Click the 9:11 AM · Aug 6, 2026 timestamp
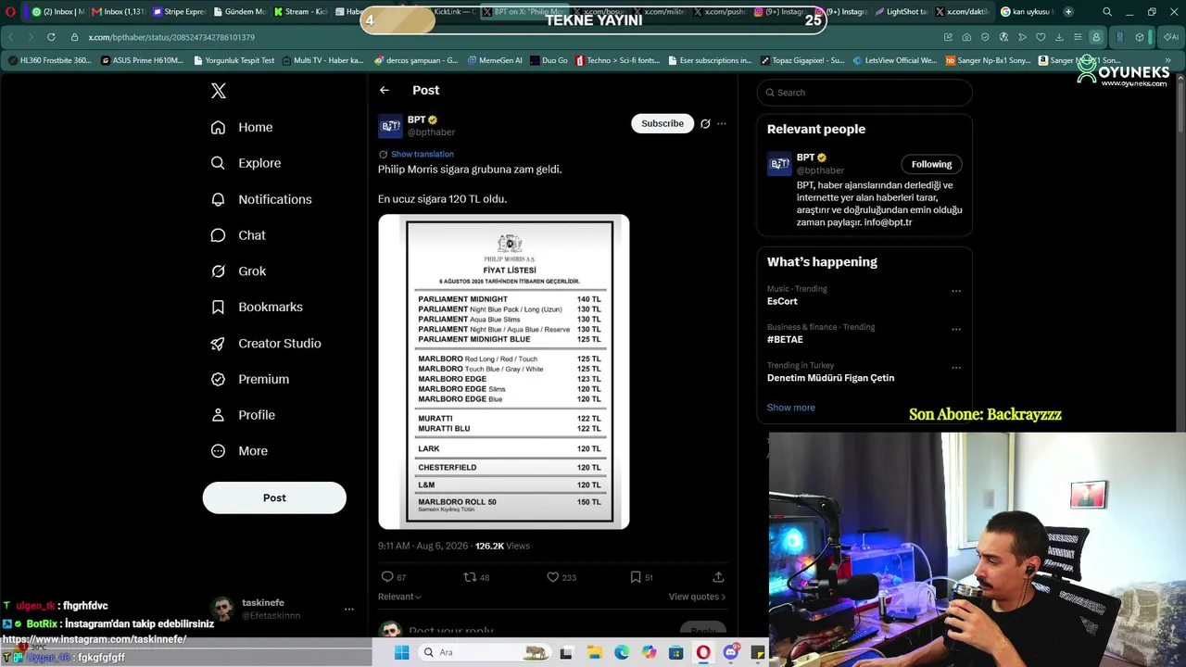This screenshot has width=1186, height=667. coord(423,546)
